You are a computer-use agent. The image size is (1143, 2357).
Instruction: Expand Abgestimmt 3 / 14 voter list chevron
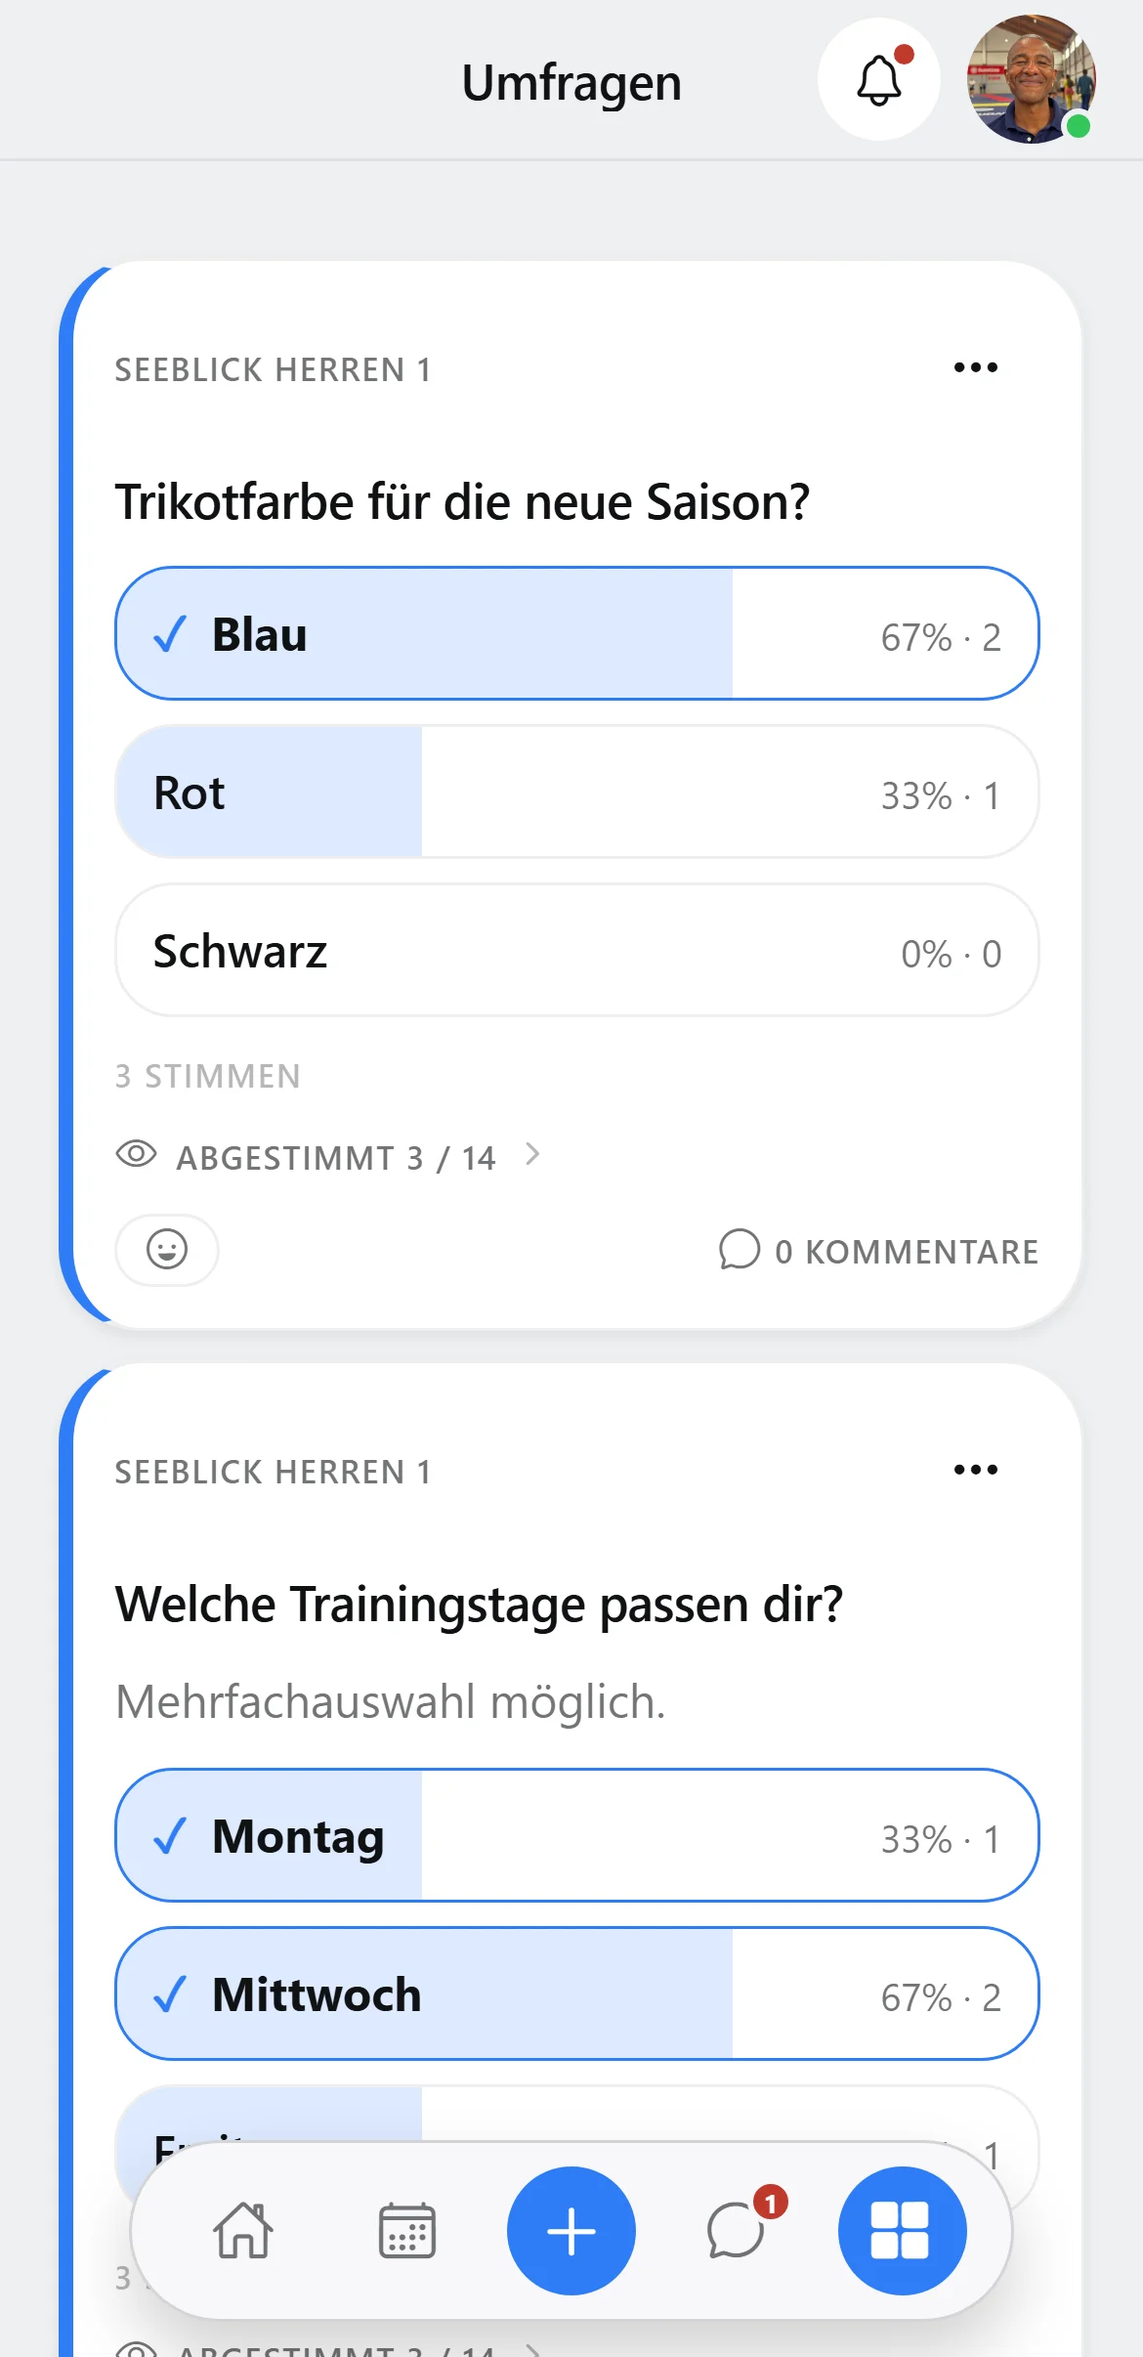(x=532, y=1155)
